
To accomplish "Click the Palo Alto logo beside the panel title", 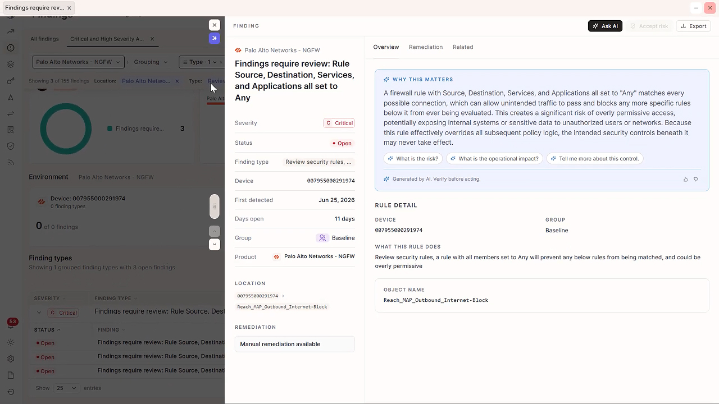I will [x=238, y=50].
